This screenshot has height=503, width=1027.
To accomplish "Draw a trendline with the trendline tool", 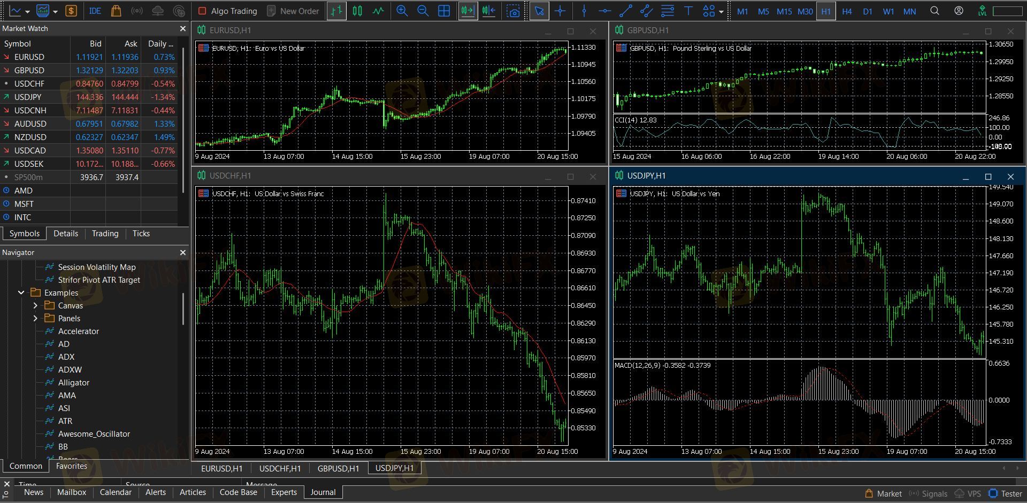I will point(625,11).
